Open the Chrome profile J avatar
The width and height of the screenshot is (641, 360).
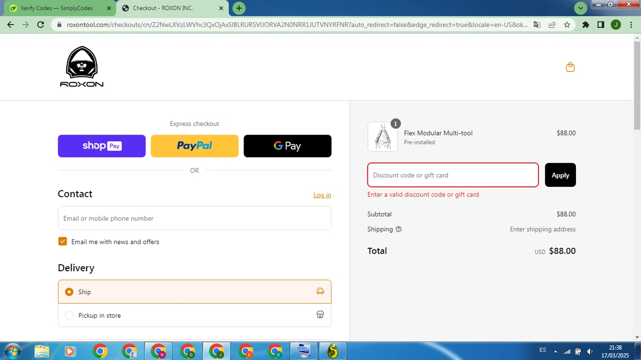click(616, 25)
